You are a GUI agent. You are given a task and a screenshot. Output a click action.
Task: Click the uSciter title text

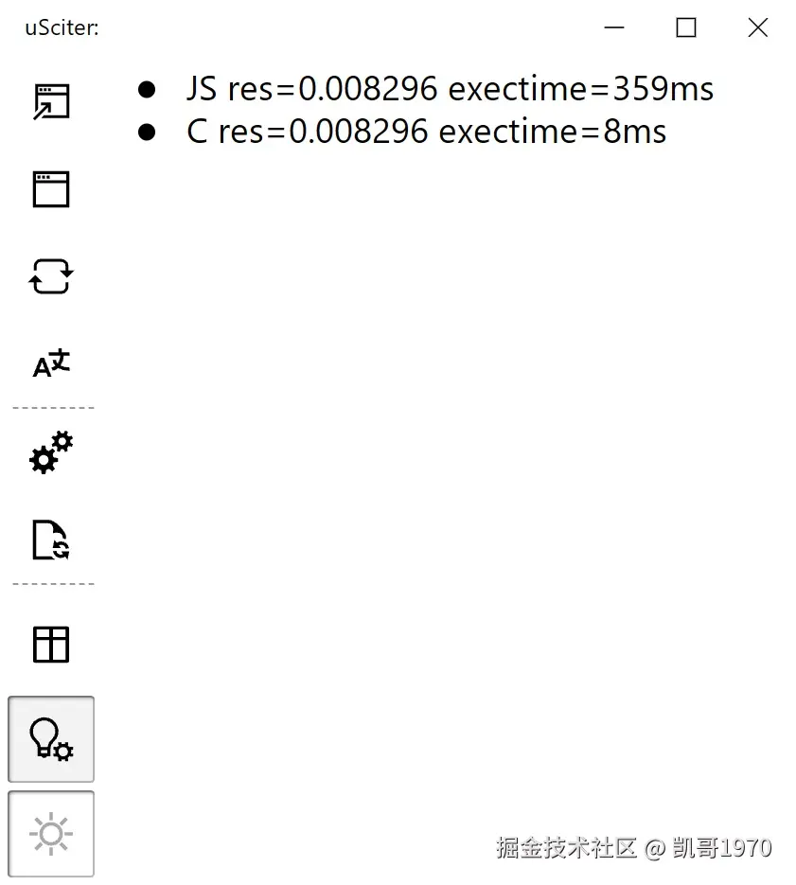pyautogui.click(x=61, y=27)
